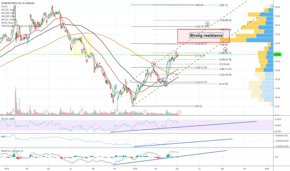Image resolution: width=290 pixels, height=171 pixels.
Task: Click the 'WYNN RESORTS LTD, 1D, NASDAQ' title
Action: coord(17,3)
